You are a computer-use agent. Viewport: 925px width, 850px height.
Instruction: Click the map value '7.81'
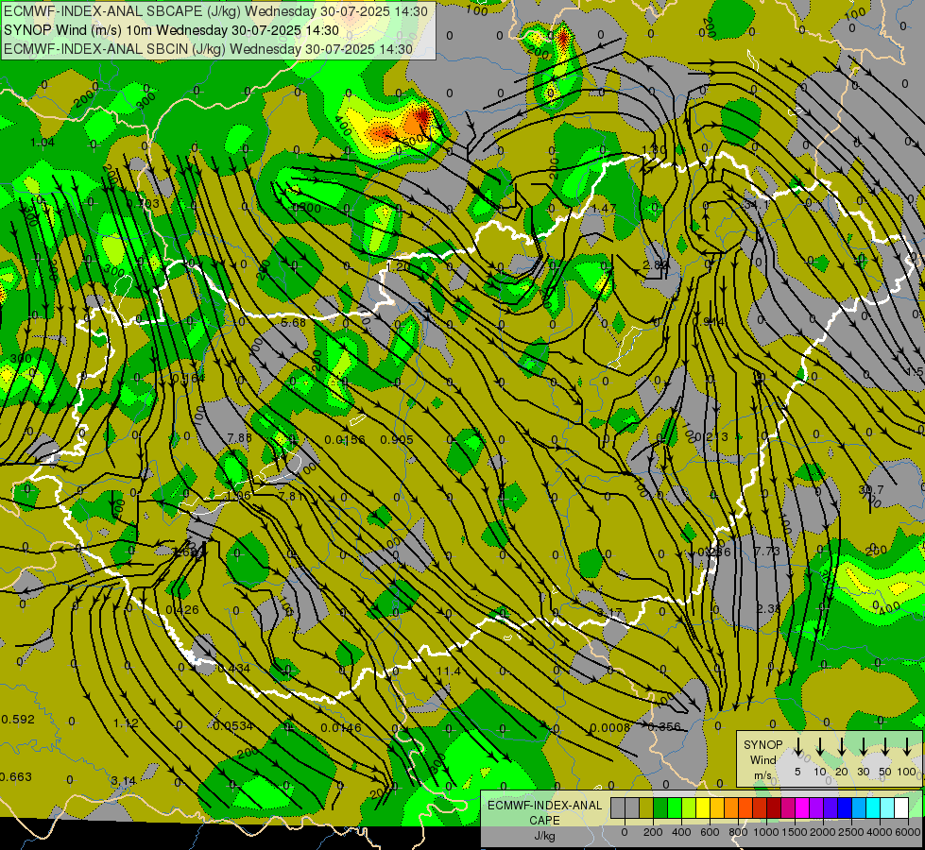coord(291,496)
